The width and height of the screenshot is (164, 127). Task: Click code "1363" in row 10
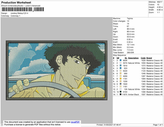[143, 84]
